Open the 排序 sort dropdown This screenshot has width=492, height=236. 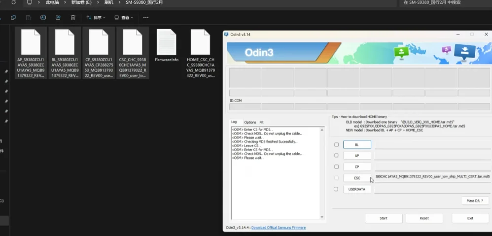coord(96,18)
